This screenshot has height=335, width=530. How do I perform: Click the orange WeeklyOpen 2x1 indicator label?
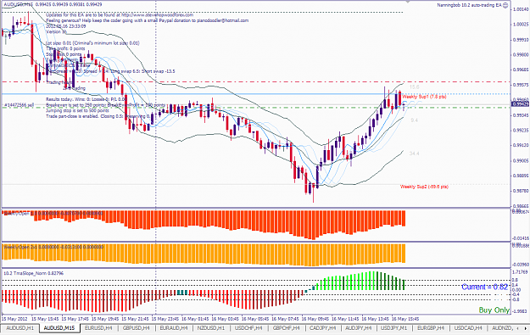pyautogui.click(x=53, y=247)
